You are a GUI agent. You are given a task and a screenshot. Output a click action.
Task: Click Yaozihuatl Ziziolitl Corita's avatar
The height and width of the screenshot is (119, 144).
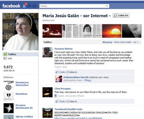click(x=48, y=113)
